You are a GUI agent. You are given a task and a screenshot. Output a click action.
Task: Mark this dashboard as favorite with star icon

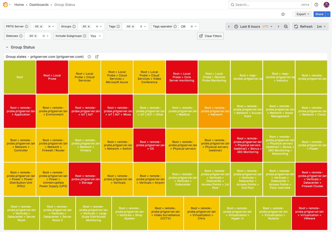click(x=283, y=14)
